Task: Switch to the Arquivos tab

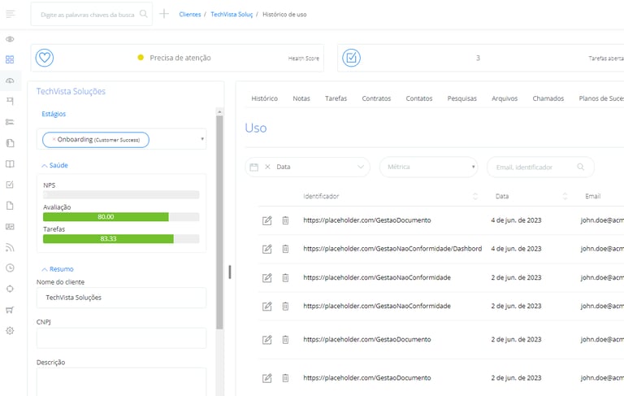Action: 505,98
